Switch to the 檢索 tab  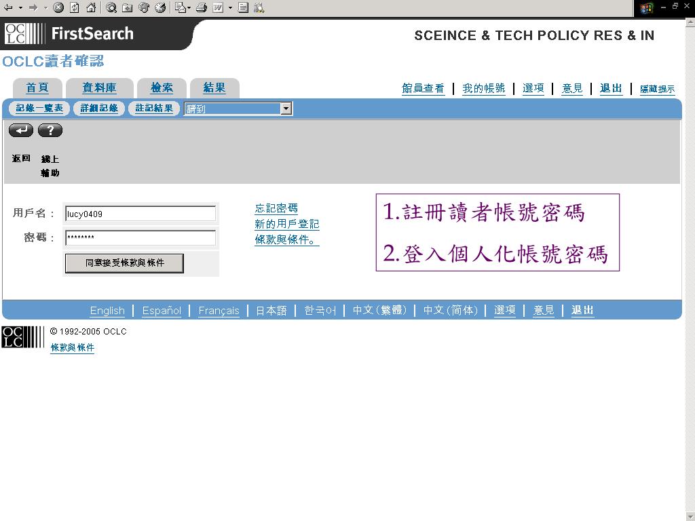[x=162, y=88]
